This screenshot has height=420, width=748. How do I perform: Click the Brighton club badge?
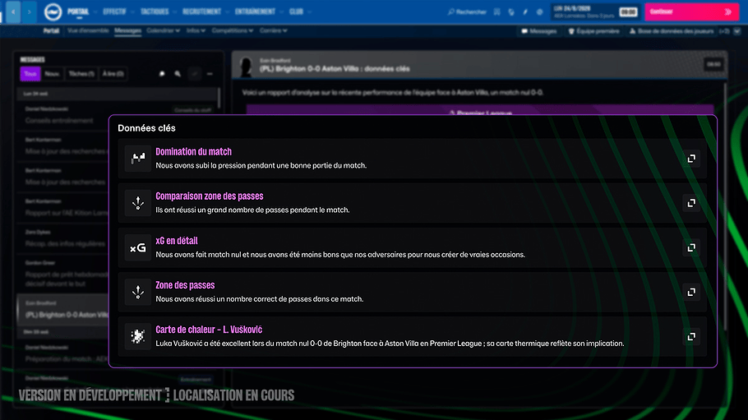point(53,12)
